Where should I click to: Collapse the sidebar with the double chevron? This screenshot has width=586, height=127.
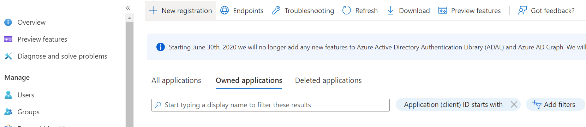pyautogui.click(x=128, y=8)
